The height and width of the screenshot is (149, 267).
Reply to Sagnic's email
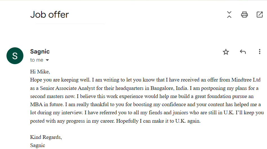[243, 52]
